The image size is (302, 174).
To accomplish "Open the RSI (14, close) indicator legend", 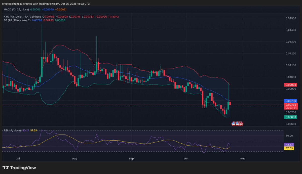I will click(x=12, y=130).
